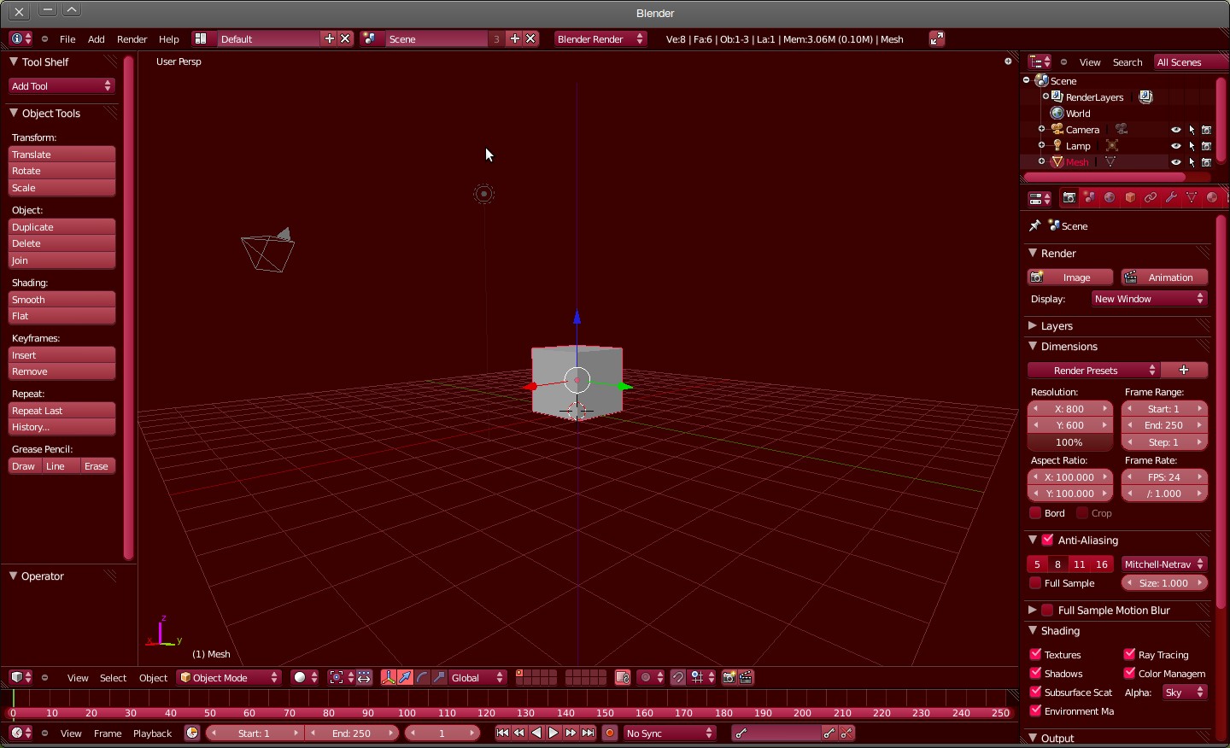Open the Add menu
Viewport: 1230px width, 748px height.
click(96, 39)
